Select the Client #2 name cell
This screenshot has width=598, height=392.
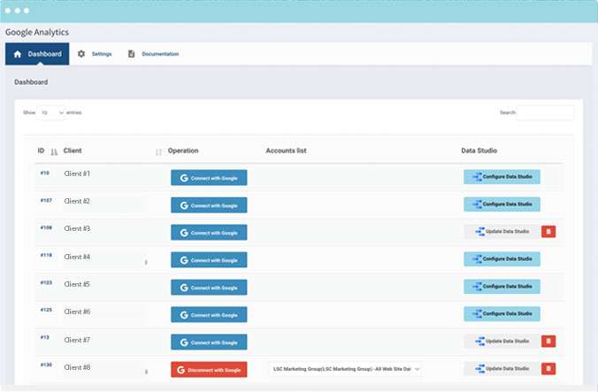(77, 202)
